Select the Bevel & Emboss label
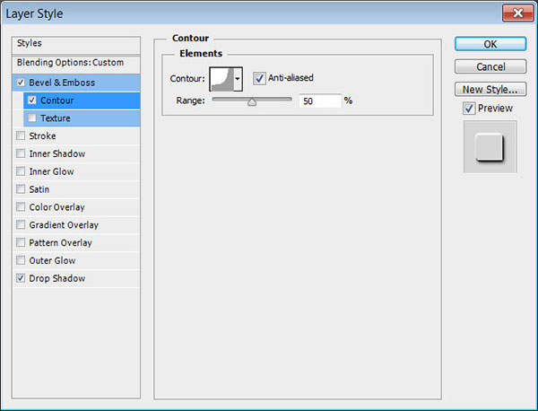538x411 pixels. pos(62,83)
